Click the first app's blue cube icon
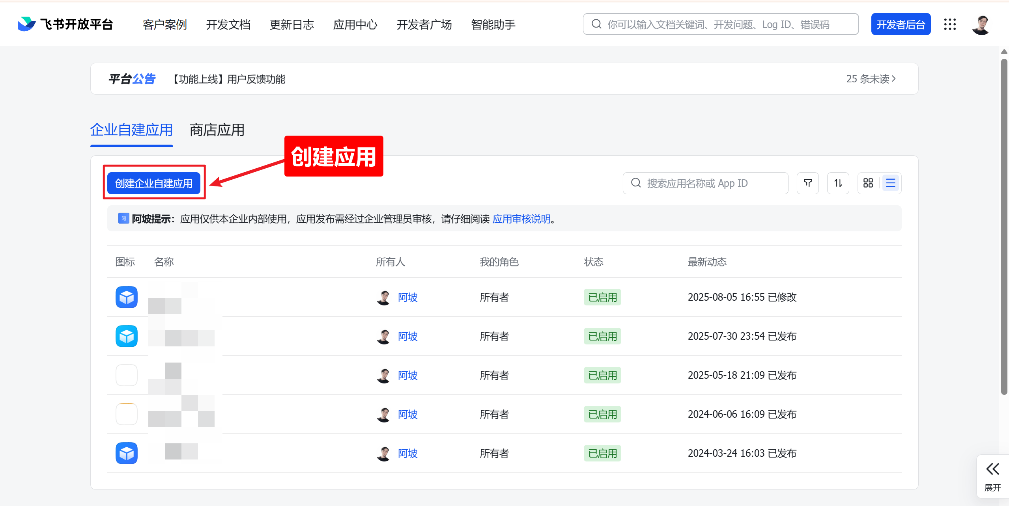Screen dimensions: 1009x506 [126, 297]
